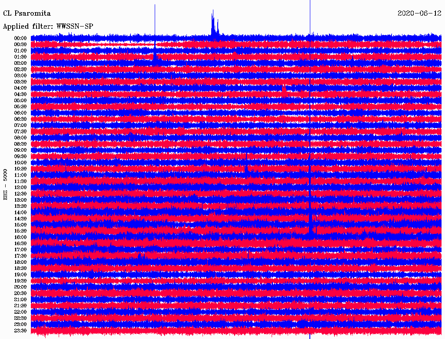The height and width of the screenshot is (339, 445).
Task: Select the 22:00 time label
Action: (x=20, y=312)
